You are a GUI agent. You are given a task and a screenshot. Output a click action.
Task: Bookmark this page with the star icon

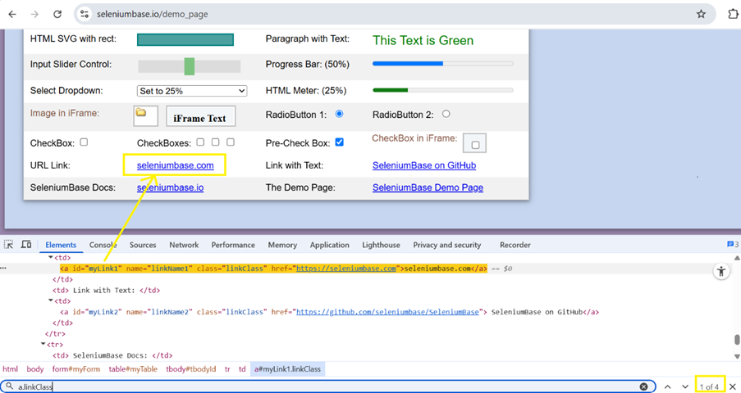701,14
